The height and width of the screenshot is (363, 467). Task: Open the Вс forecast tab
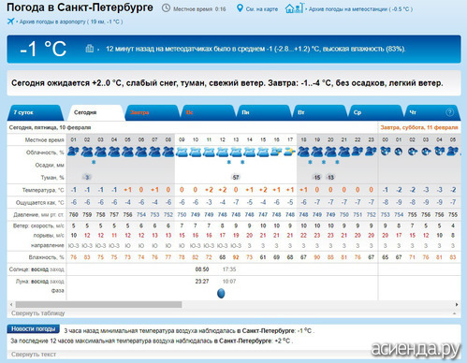point(208,112)
